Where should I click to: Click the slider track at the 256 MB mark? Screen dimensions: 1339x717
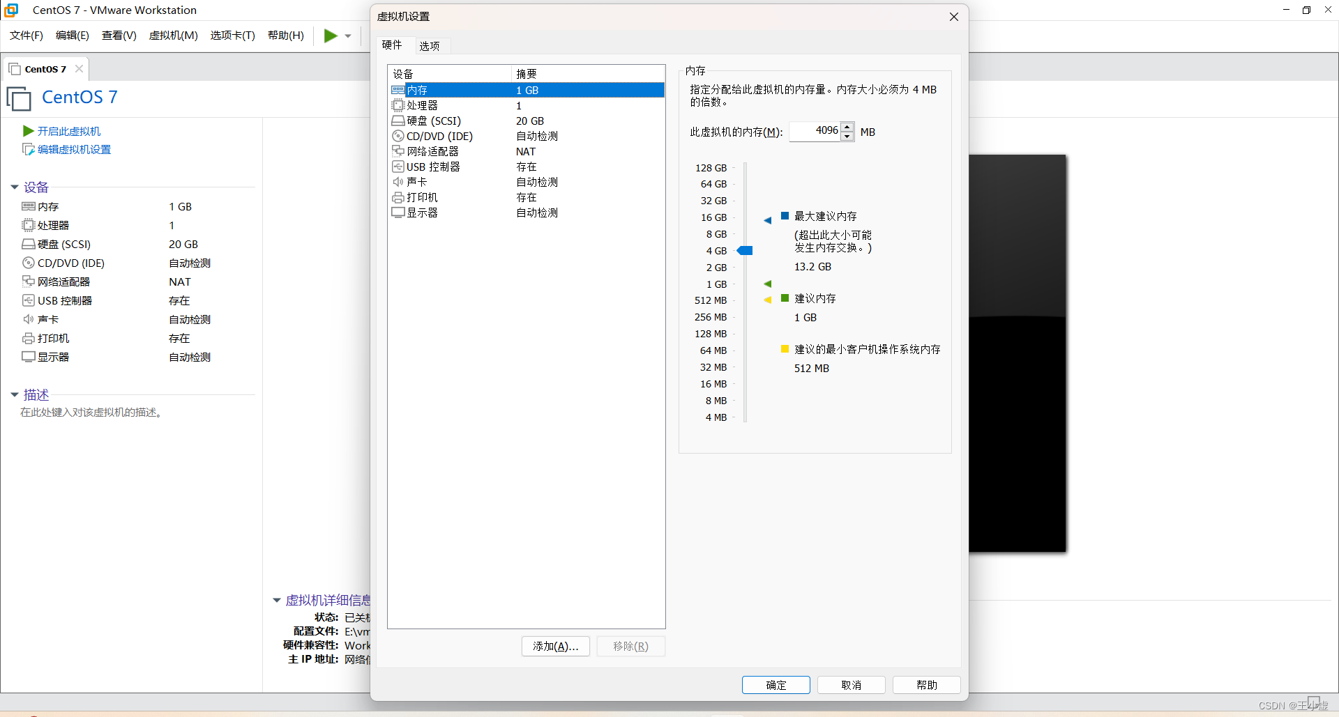click(746, 317)
